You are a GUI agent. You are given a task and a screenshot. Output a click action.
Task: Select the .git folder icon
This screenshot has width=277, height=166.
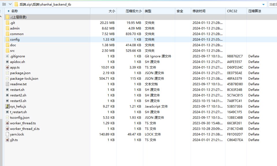(x=8, y=23)
